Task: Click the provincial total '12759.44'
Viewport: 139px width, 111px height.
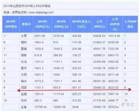Action: click(40, 107)
